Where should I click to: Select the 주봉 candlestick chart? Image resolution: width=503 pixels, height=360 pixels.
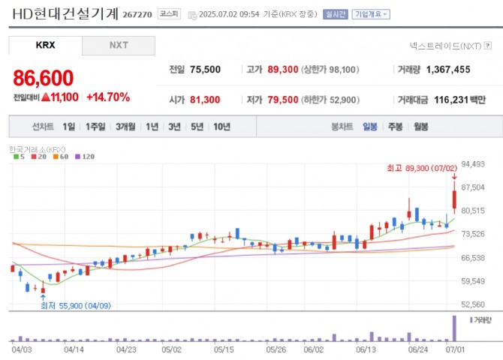pyautogui.click(x=395, y=127)
